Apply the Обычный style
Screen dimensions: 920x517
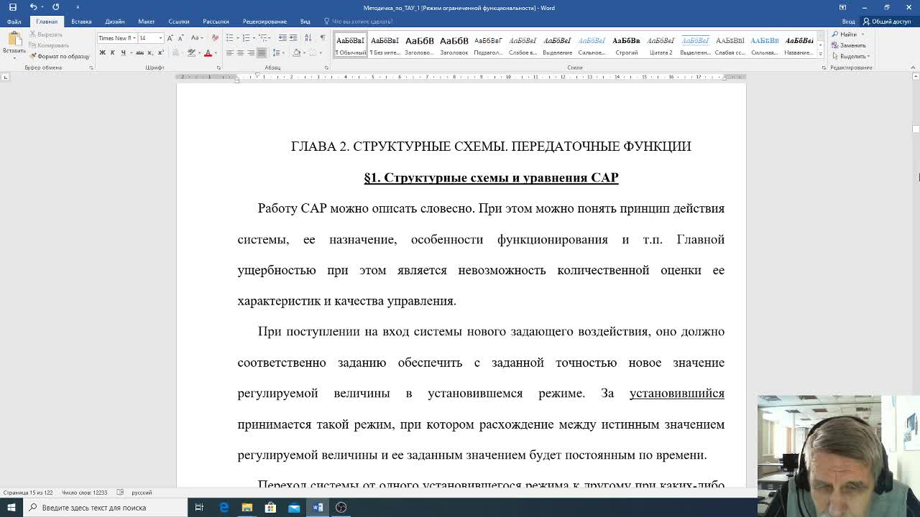point(350,45)
